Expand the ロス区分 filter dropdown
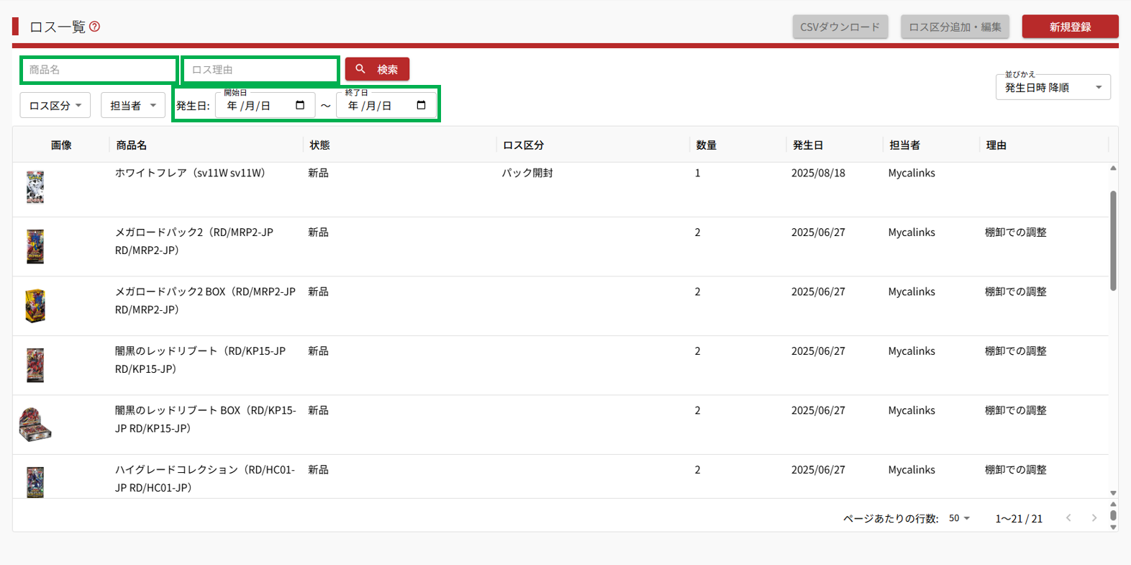Viewport: 1131px width, 565px height. coord(55,106)
